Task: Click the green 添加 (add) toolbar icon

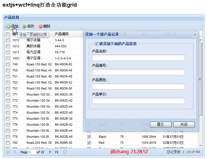Action: (8, 26)
